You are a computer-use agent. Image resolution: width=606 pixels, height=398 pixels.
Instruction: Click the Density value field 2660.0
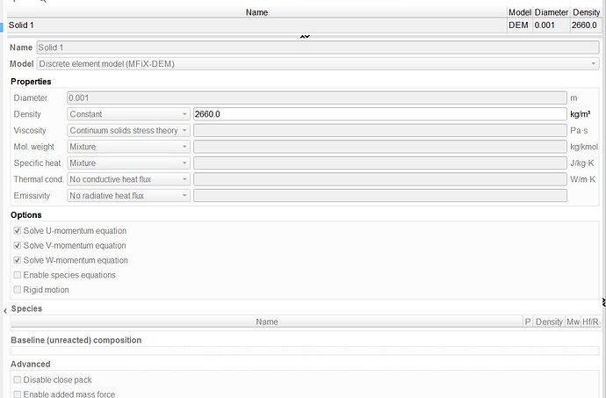[x=379, y=114]
